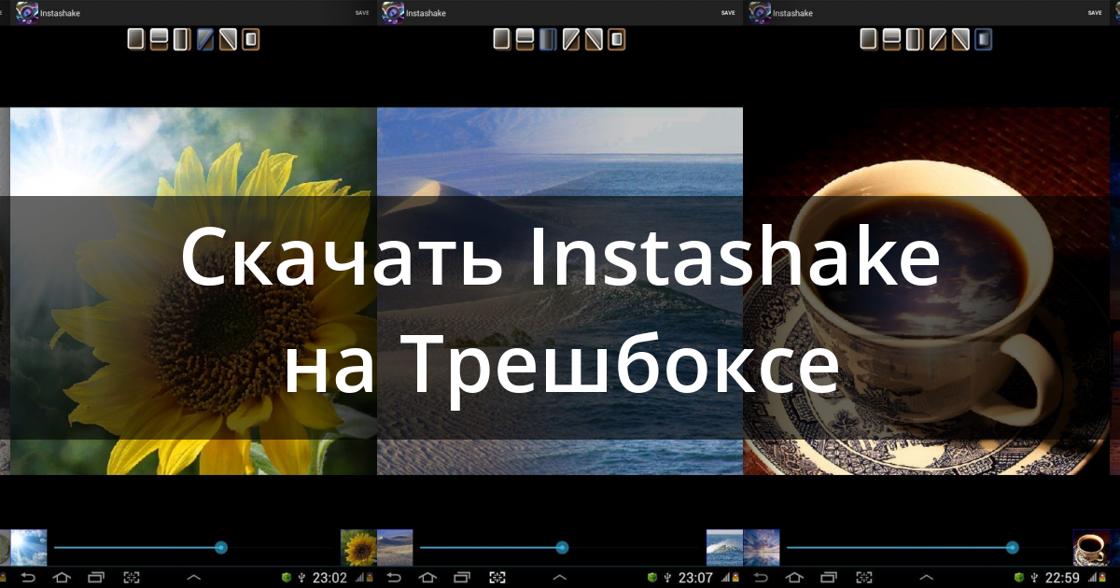This screenshot has height=588, width=1120.
Task: Click the 23:07 clock
Action: 696,578
